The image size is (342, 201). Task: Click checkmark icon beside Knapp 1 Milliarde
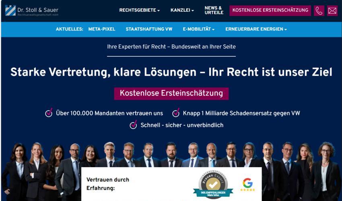click(x=176, y=113)
